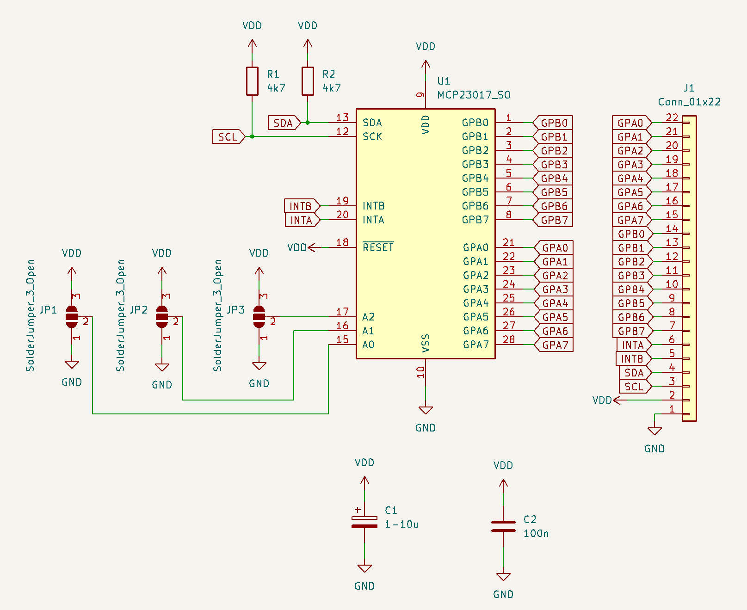Click the JP1 solder jumper symbol

(x=72, y=317)
